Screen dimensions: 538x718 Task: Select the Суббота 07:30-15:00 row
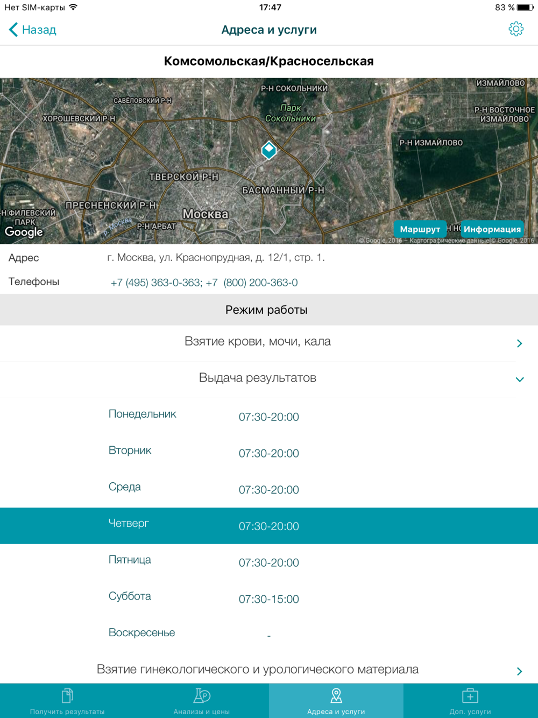(x=269, y=598)
